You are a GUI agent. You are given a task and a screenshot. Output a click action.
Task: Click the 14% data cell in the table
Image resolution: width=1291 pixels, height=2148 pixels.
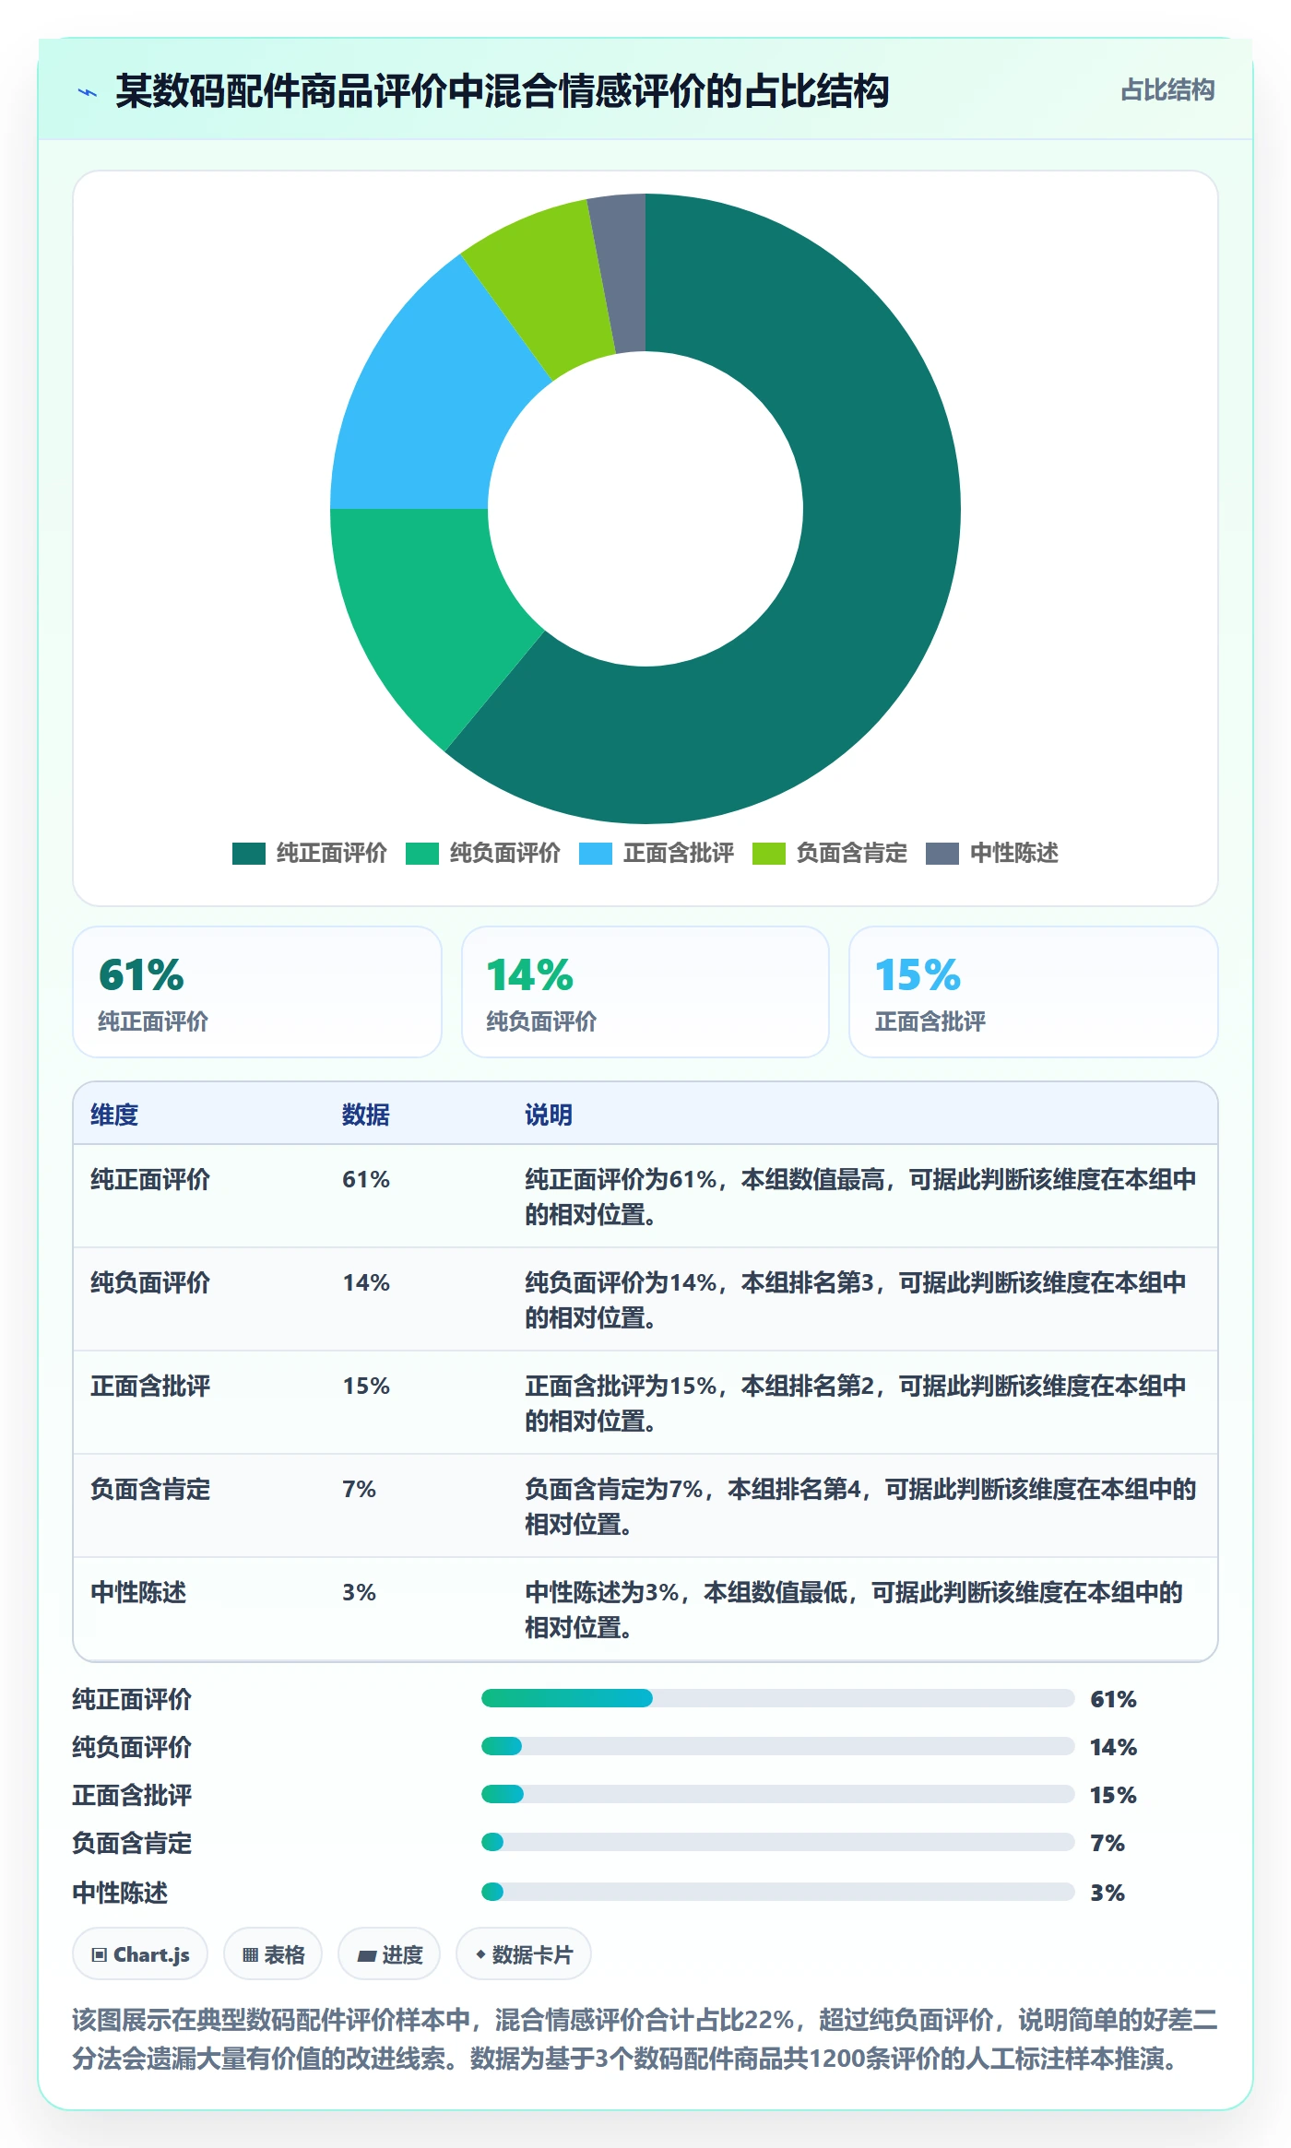(x=366, y=1282)
